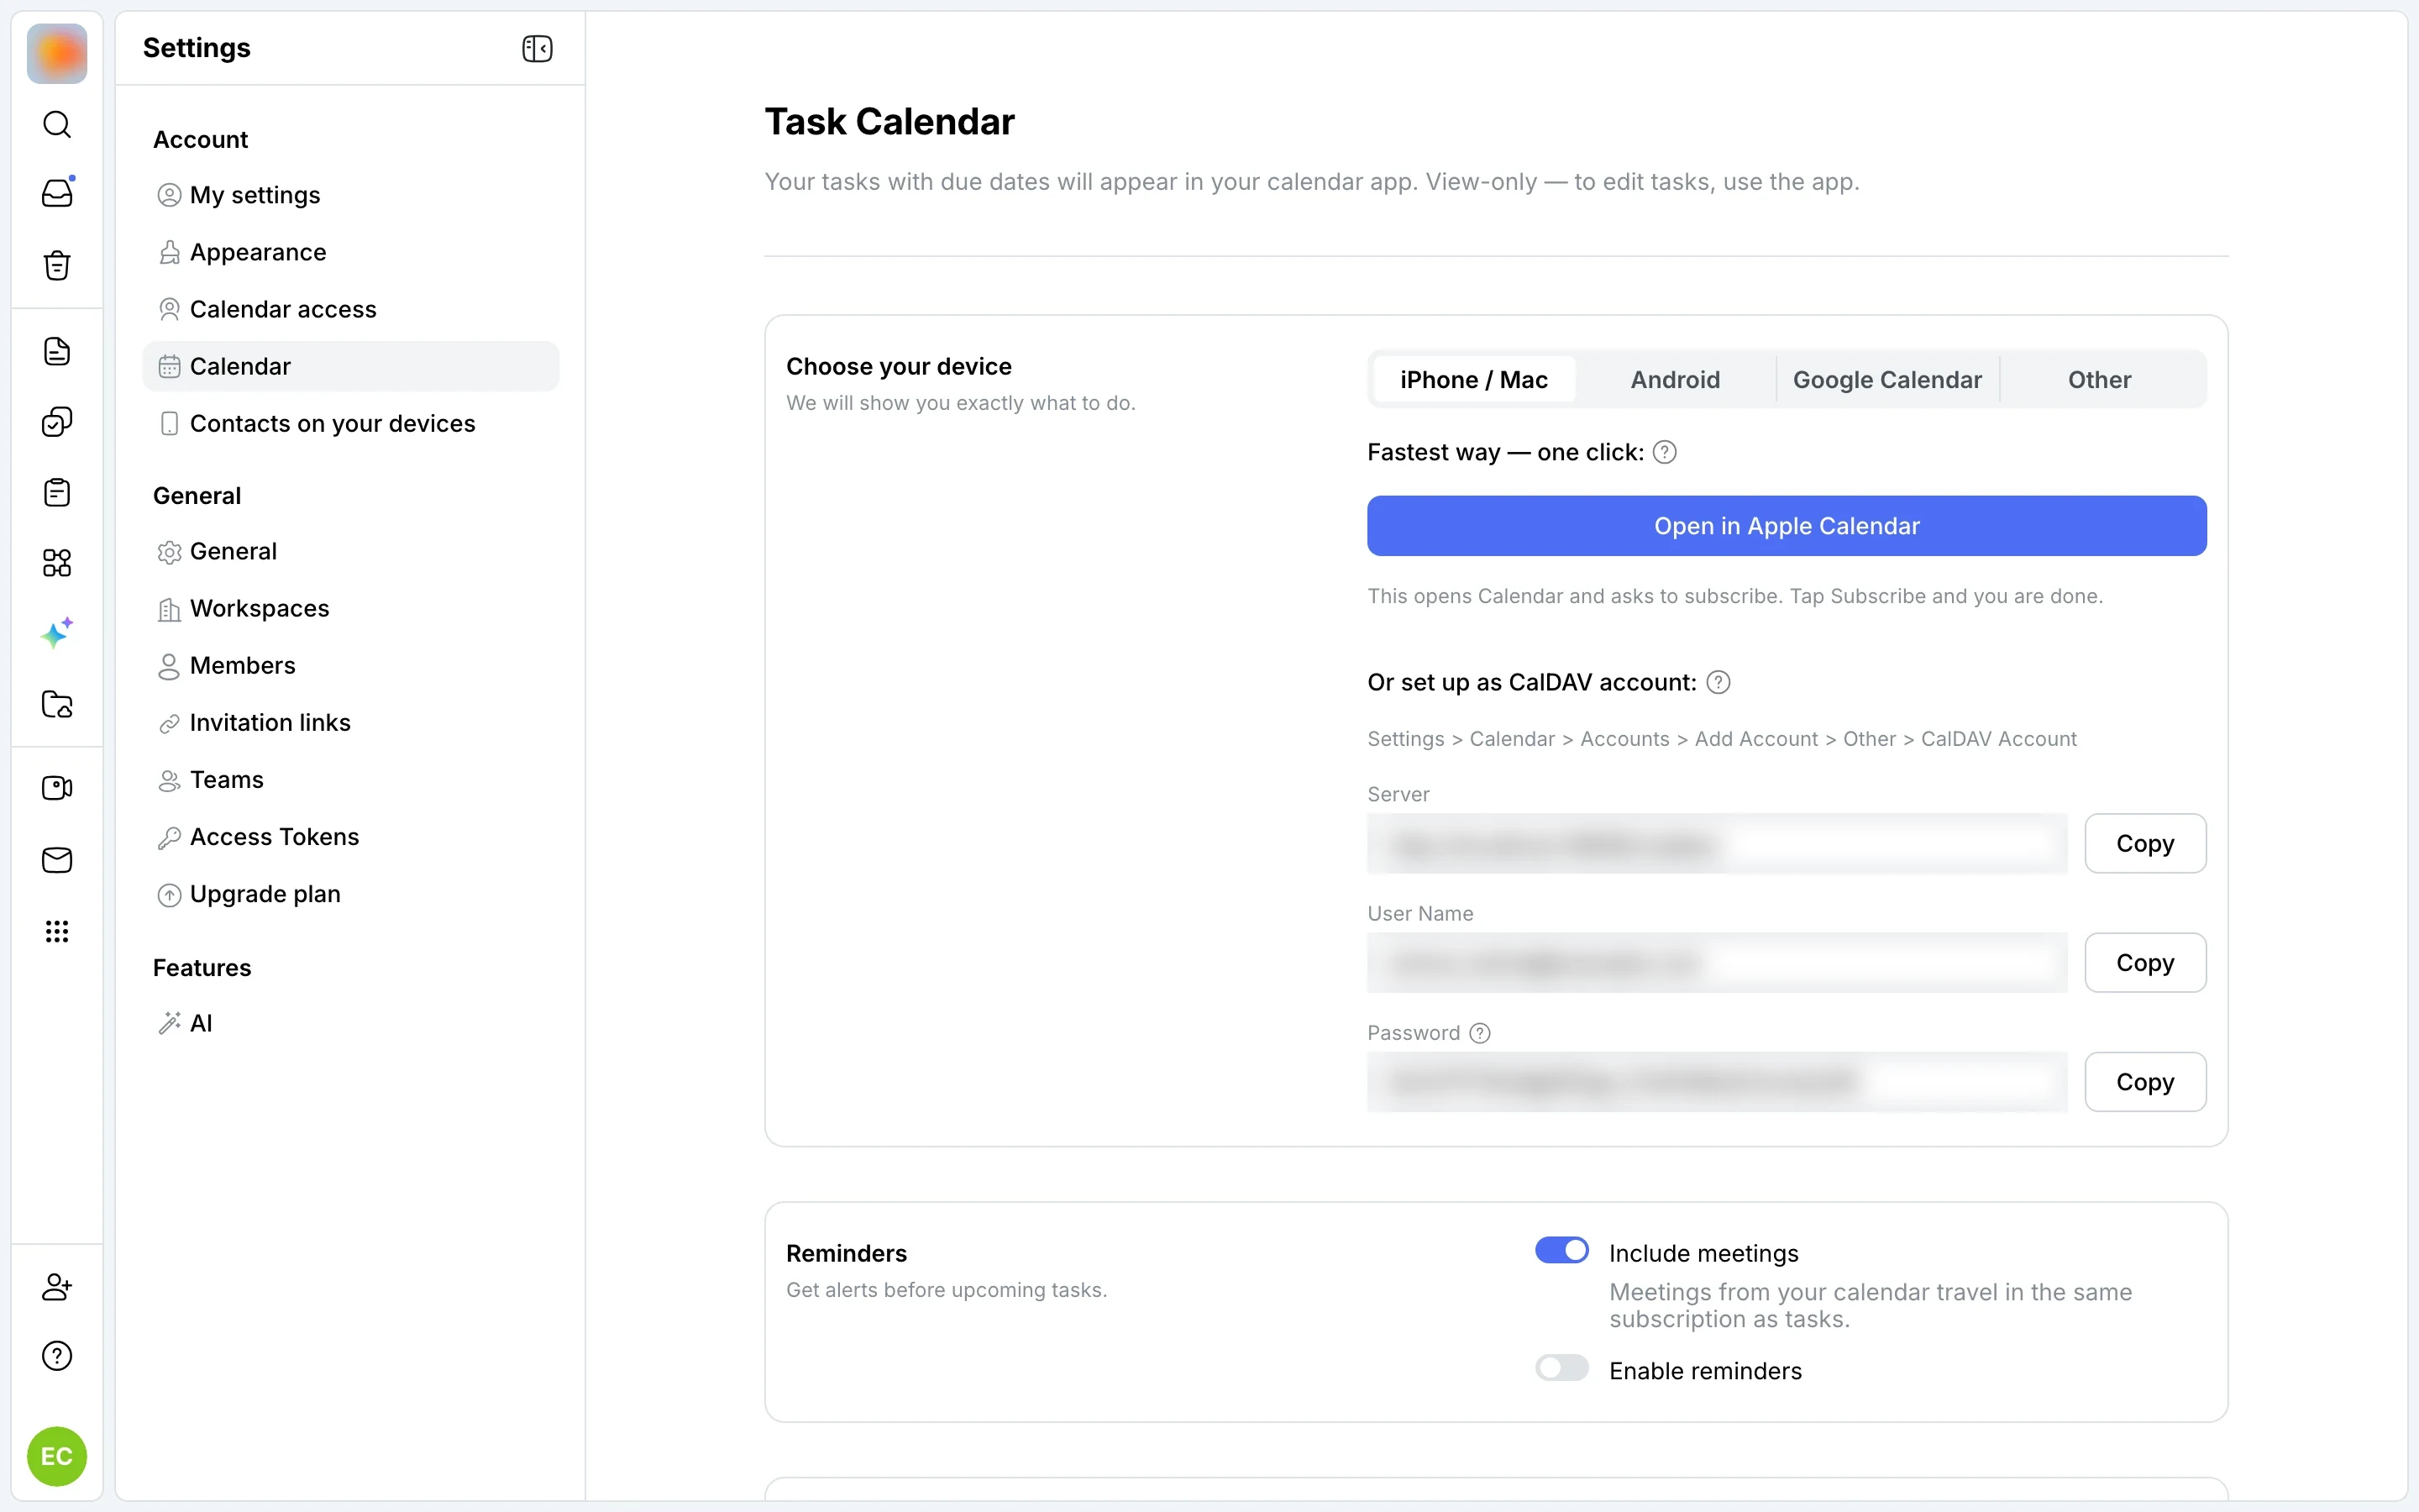
Task: Open the video meeting icon in left rail
Action: pos(57,788)
